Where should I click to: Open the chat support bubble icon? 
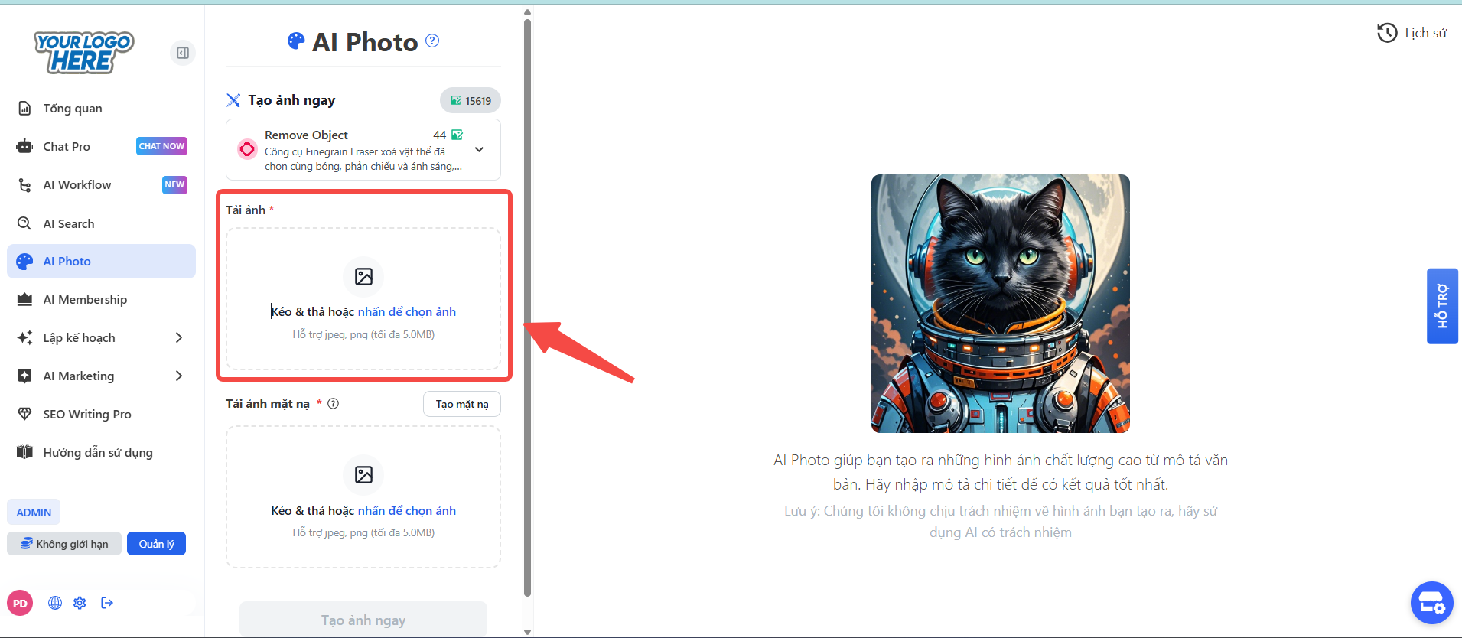[1431, 603]
